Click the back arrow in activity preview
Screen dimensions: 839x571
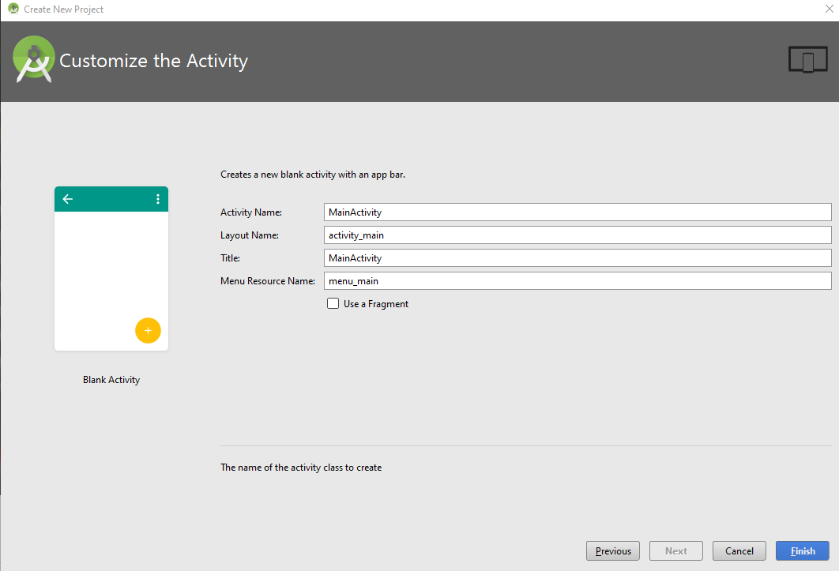point(68,199)
